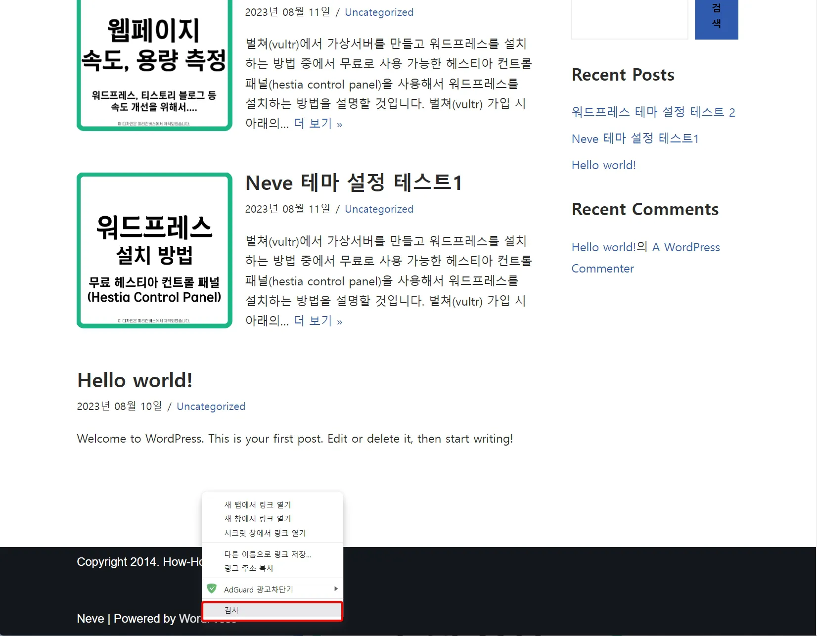This screenshot has width=817, height=636.
Task: Click the date 2023년 08월 10일
Action: (119, 407)
